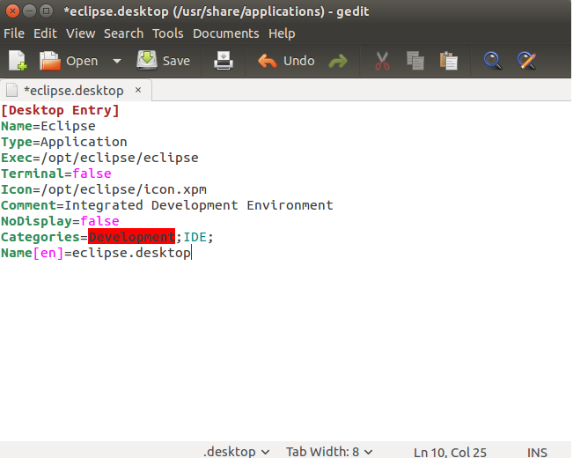Open the Help menu

[282, 33]
